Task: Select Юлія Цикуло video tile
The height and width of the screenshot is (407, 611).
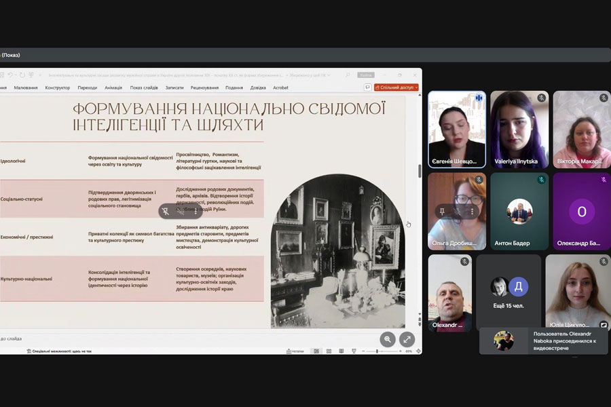Action: coord(578,293)
